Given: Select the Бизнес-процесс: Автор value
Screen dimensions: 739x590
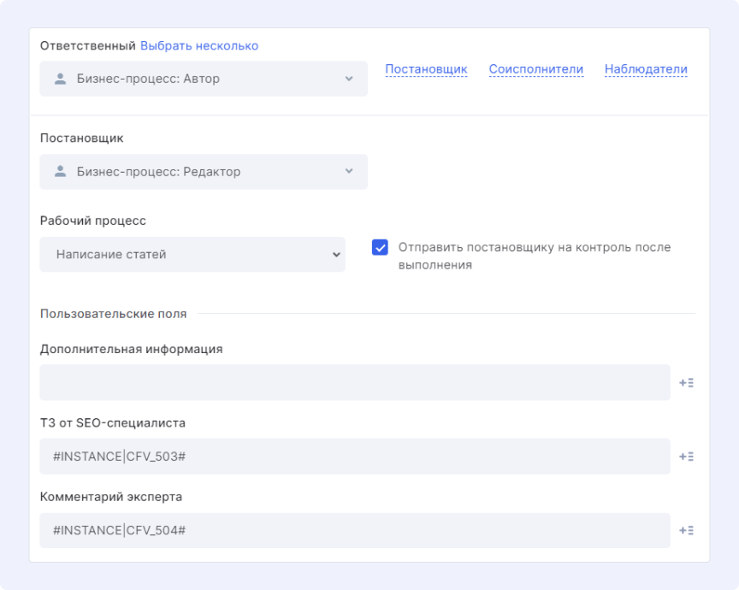Looking at the screenshot, I should (x=148, y=79).
